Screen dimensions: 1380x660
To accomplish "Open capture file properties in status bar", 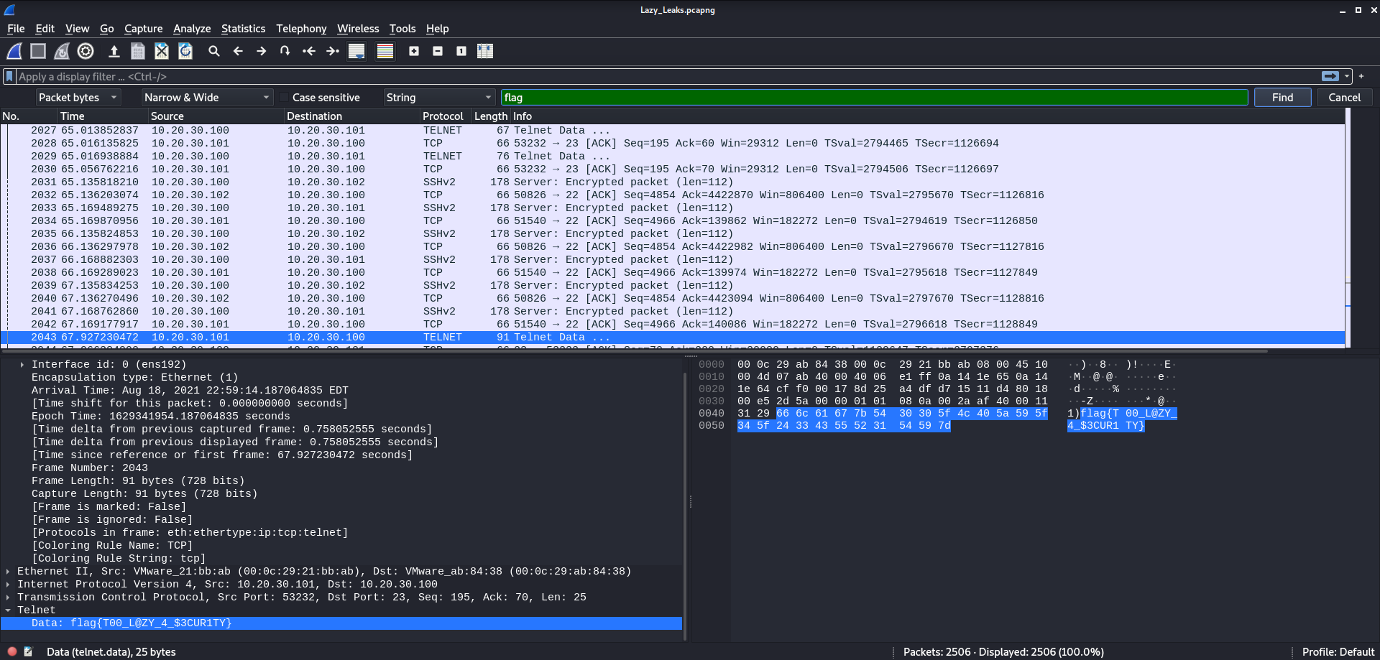I will coord(29,651).
